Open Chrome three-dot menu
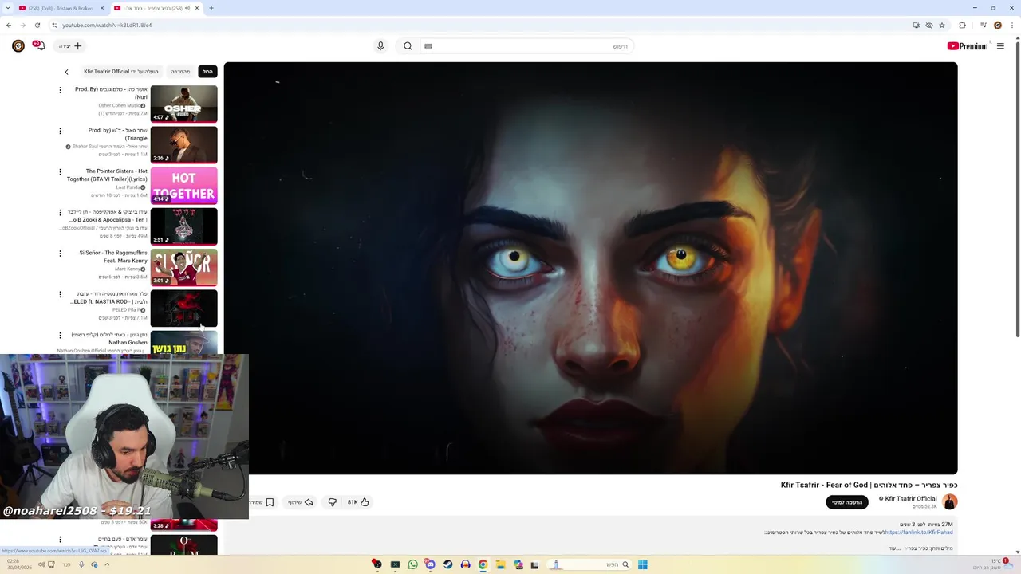The height and width of the screenshot is (574, 1021). pos(1011,25)
